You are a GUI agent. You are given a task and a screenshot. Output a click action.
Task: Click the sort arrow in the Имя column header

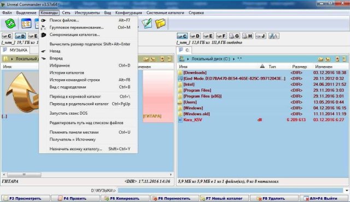[x=262, y=66]
